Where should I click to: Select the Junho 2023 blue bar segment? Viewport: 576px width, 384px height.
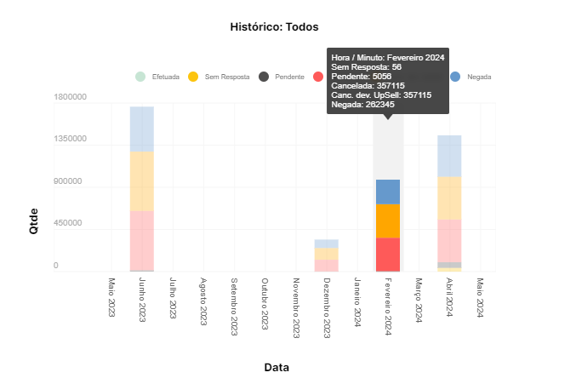pyautogui.click(x=142, y=129)
